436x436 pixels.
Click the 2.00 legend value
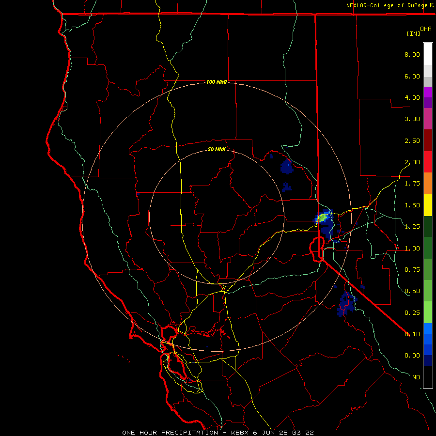click(412, 162)
